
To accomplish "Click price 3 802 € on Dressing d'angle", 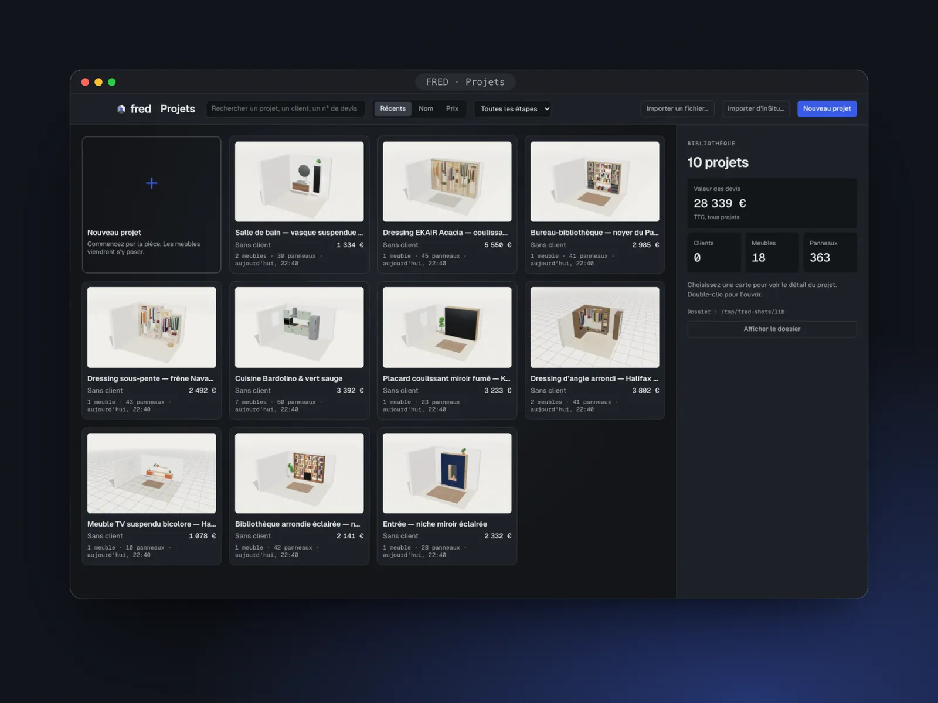I will pos(645,390).
